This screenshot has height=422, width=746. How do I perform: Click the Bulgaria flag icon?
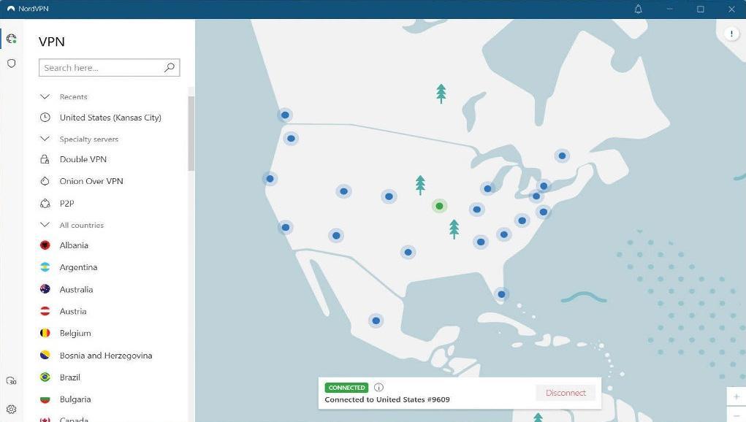click(x=45, y=399)
